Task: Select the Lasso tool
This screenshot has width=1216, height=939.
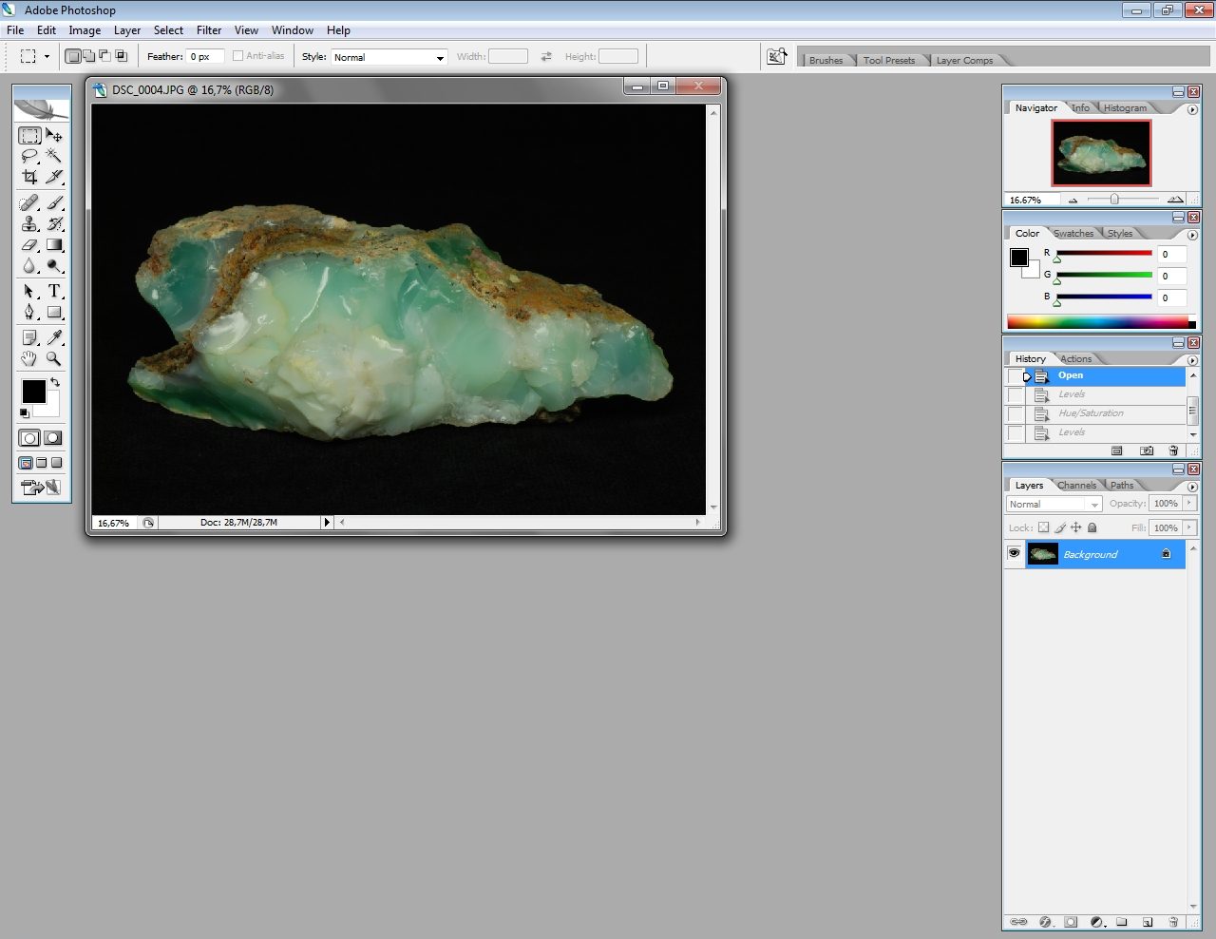Action: tap(29, 156)
